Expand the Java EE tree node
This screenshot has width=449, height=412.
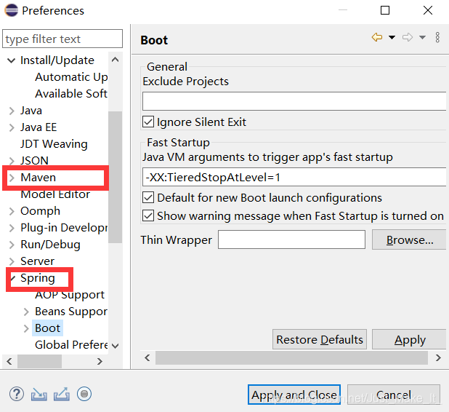(x=12, y=127)
